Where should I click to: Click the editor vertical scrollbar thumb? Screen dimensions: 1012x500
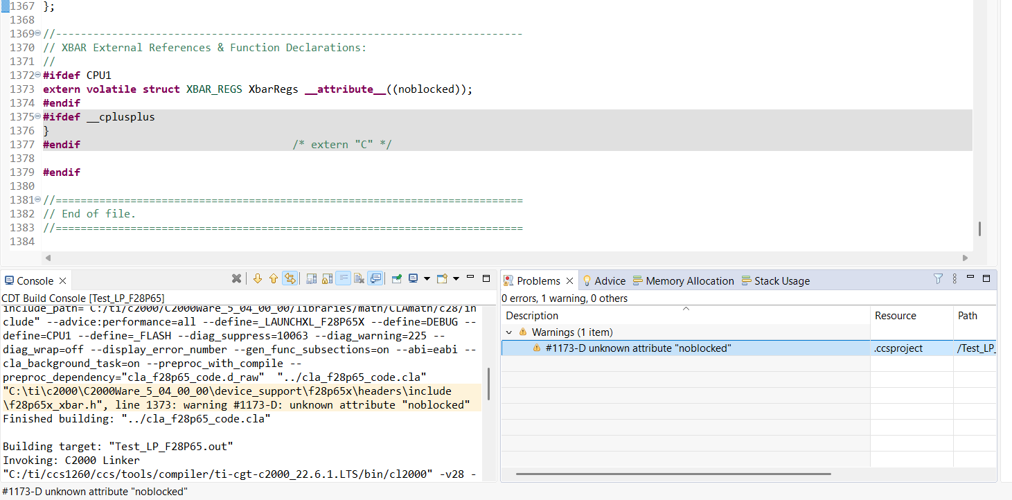[979, 229]
